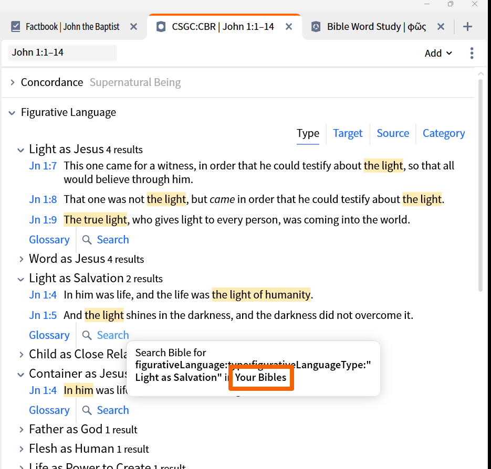Collapse the Light as Jesus group
The height and width of the screenshot is (469, 491).
click(20, 150)
